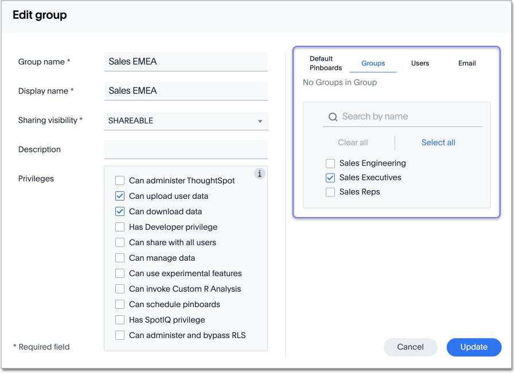The width and height of the screenshot is (515, 373).
Task: Click the Clear all link
Action: tap(353, 143)
